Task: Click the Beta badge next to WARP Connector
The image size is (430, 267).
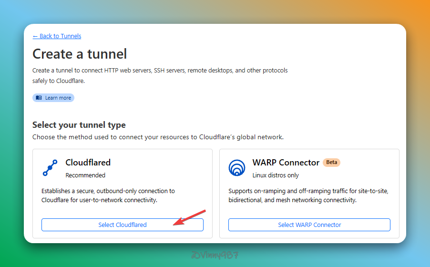Action: pos(331,163)
